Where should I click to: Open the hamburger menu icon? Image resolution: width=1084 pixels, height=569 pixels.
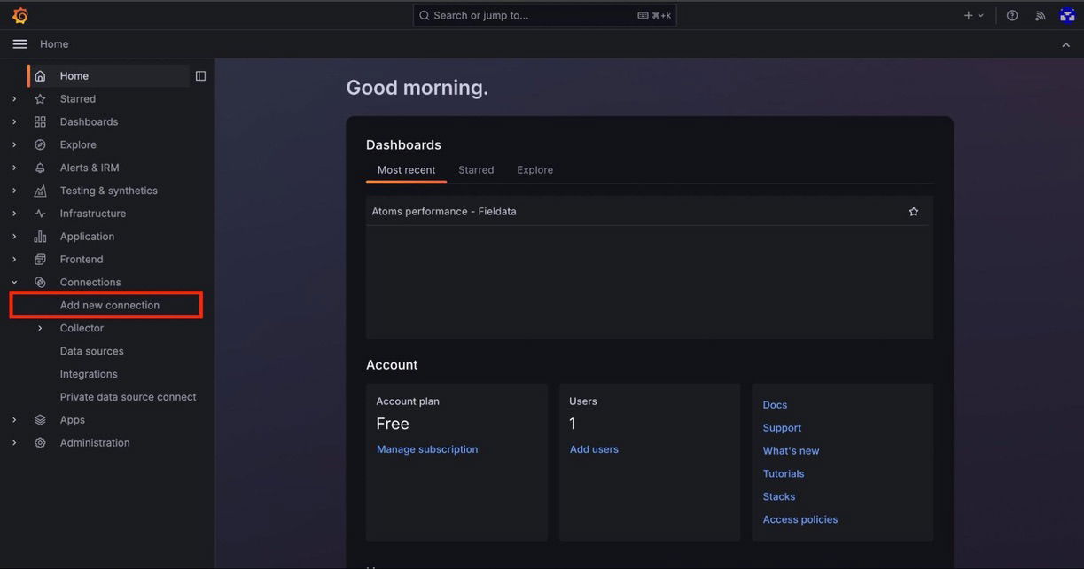point(19,44)
